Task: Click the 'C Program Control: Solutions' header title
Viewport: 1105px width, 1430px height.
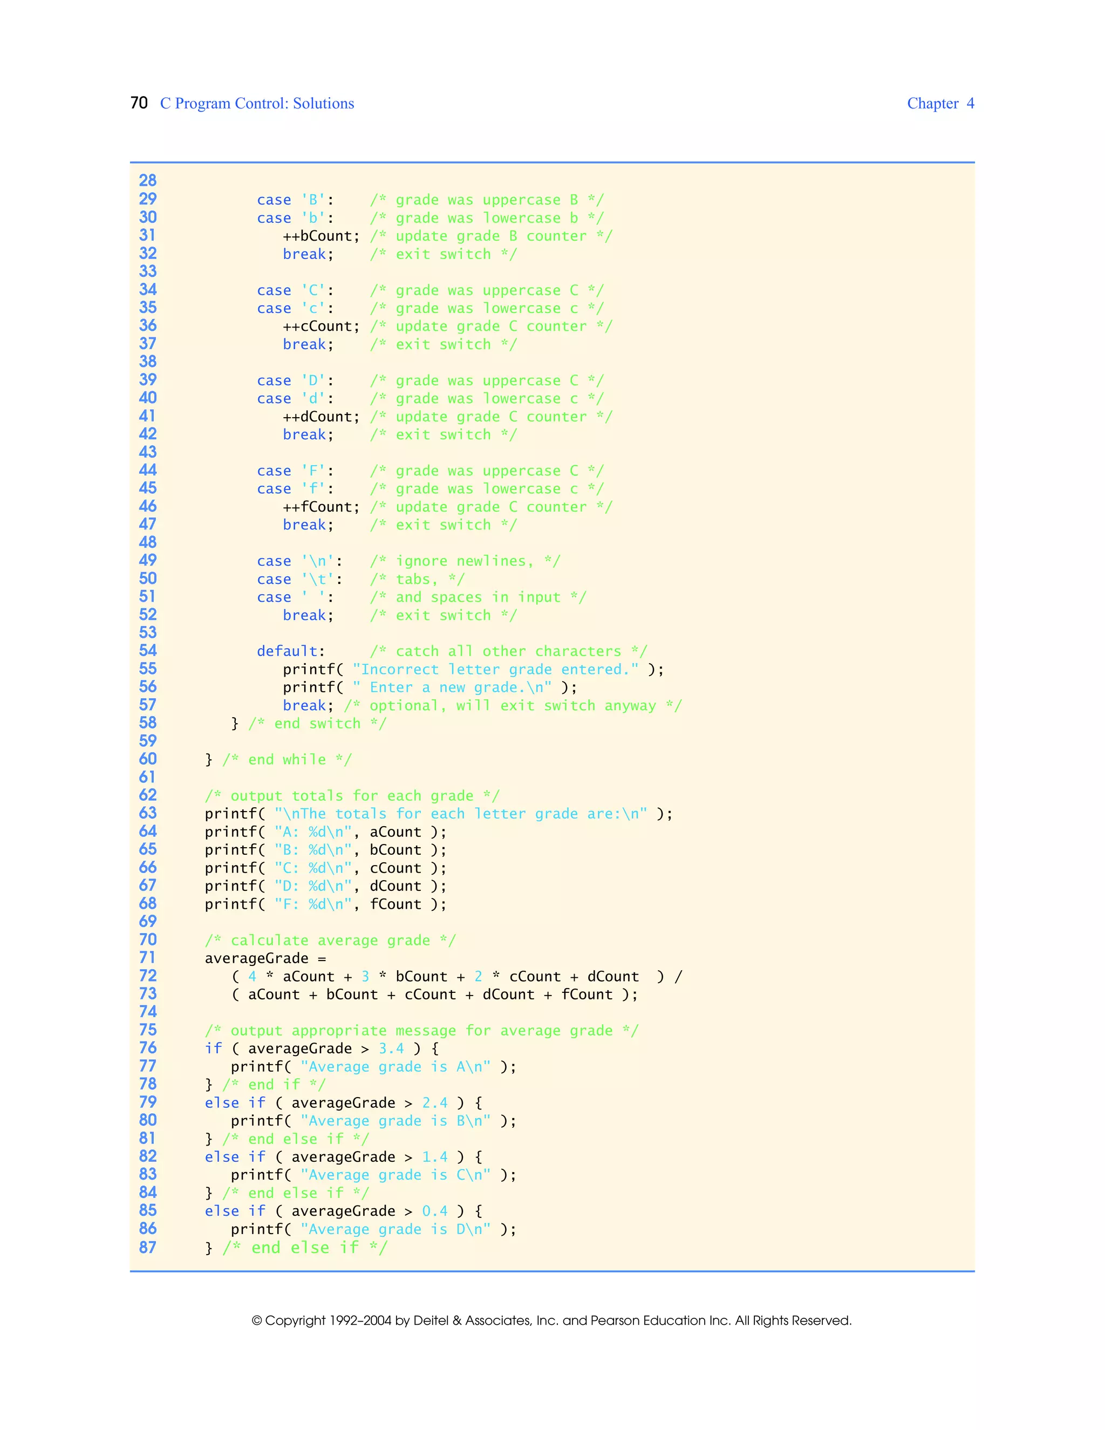Action: [257, 104]
